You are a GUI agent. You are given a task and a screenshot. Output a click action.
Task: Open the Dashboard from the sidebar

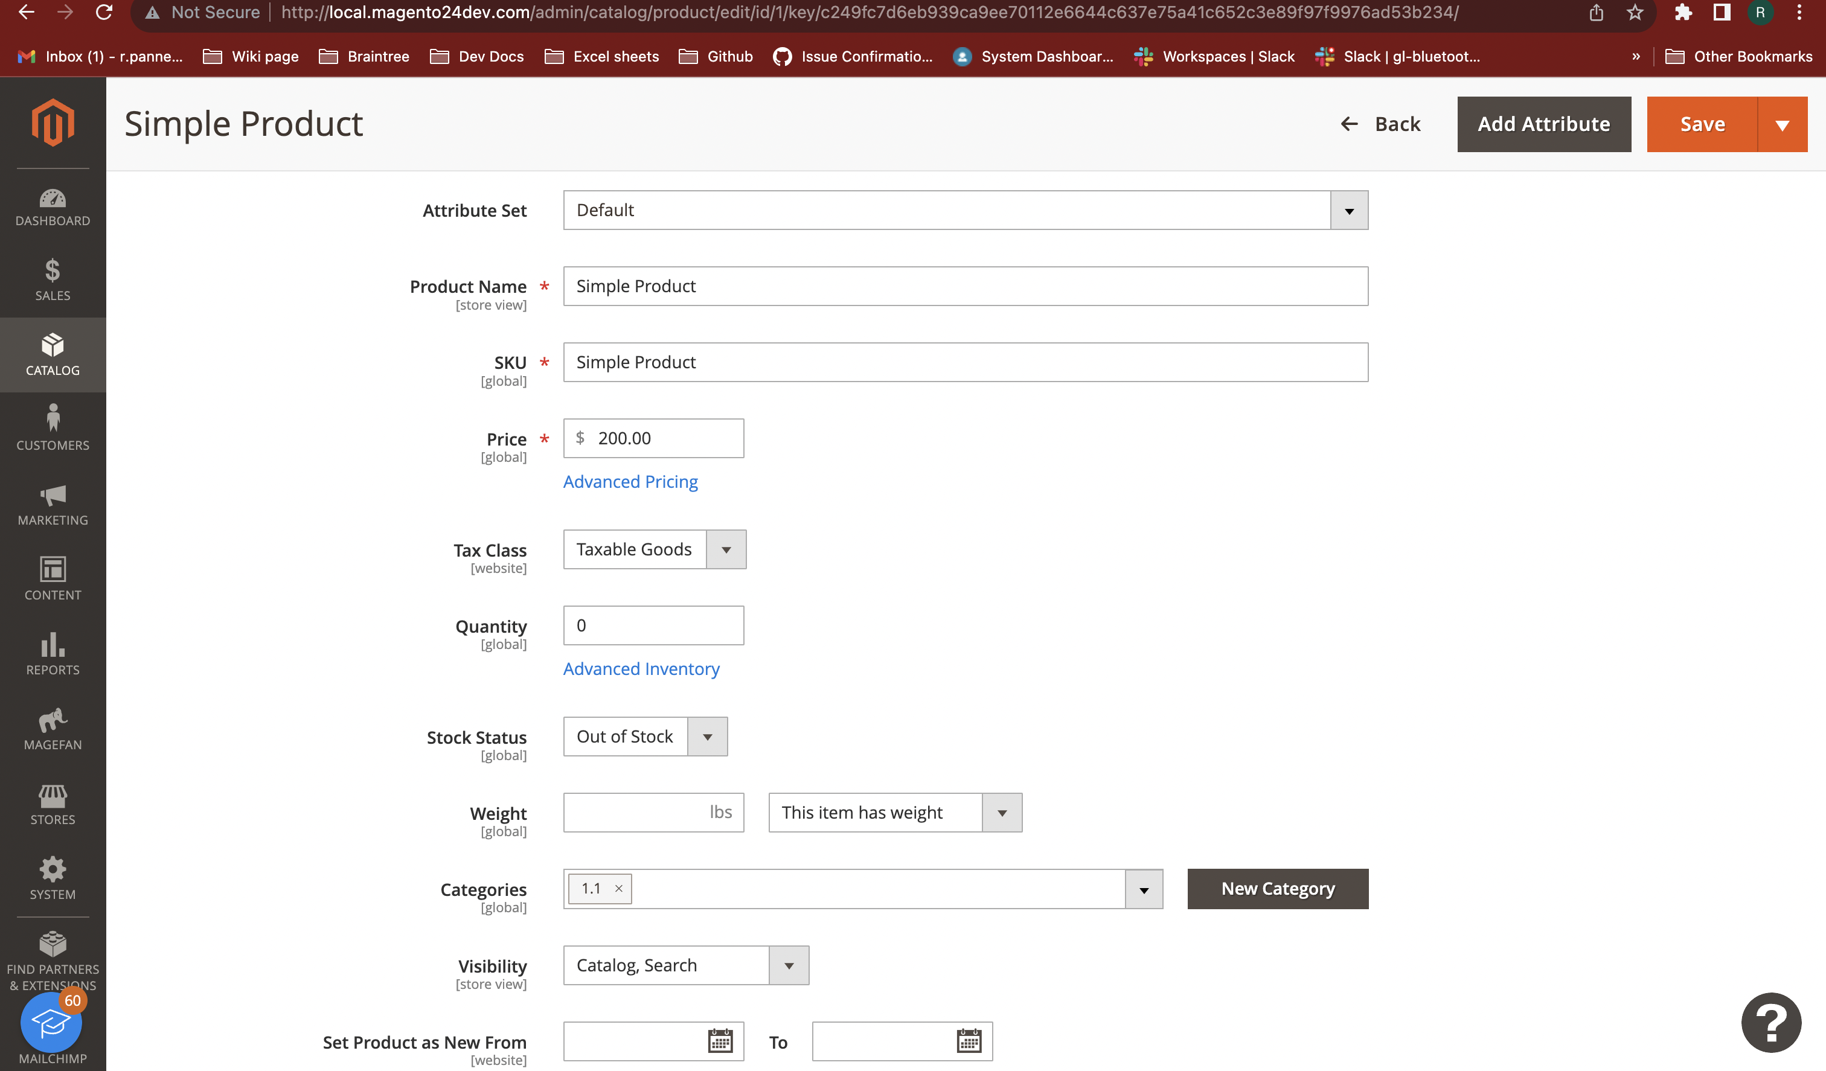pyautogui.click(x=52, y=208)
